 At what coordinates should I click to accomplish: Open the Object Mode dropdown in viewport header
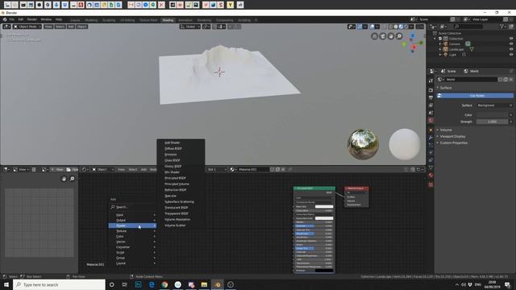[x=27, y=27]
